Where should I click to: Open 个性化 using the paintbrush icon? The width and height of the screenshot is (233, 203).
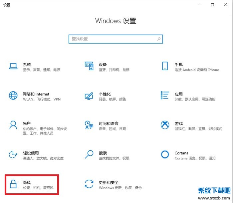pyautogui.click(x=89, y=96)
